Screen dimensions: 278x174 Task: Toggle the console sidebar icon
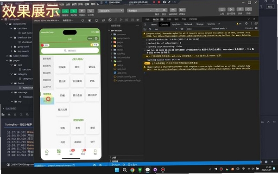tap(145, 29)
